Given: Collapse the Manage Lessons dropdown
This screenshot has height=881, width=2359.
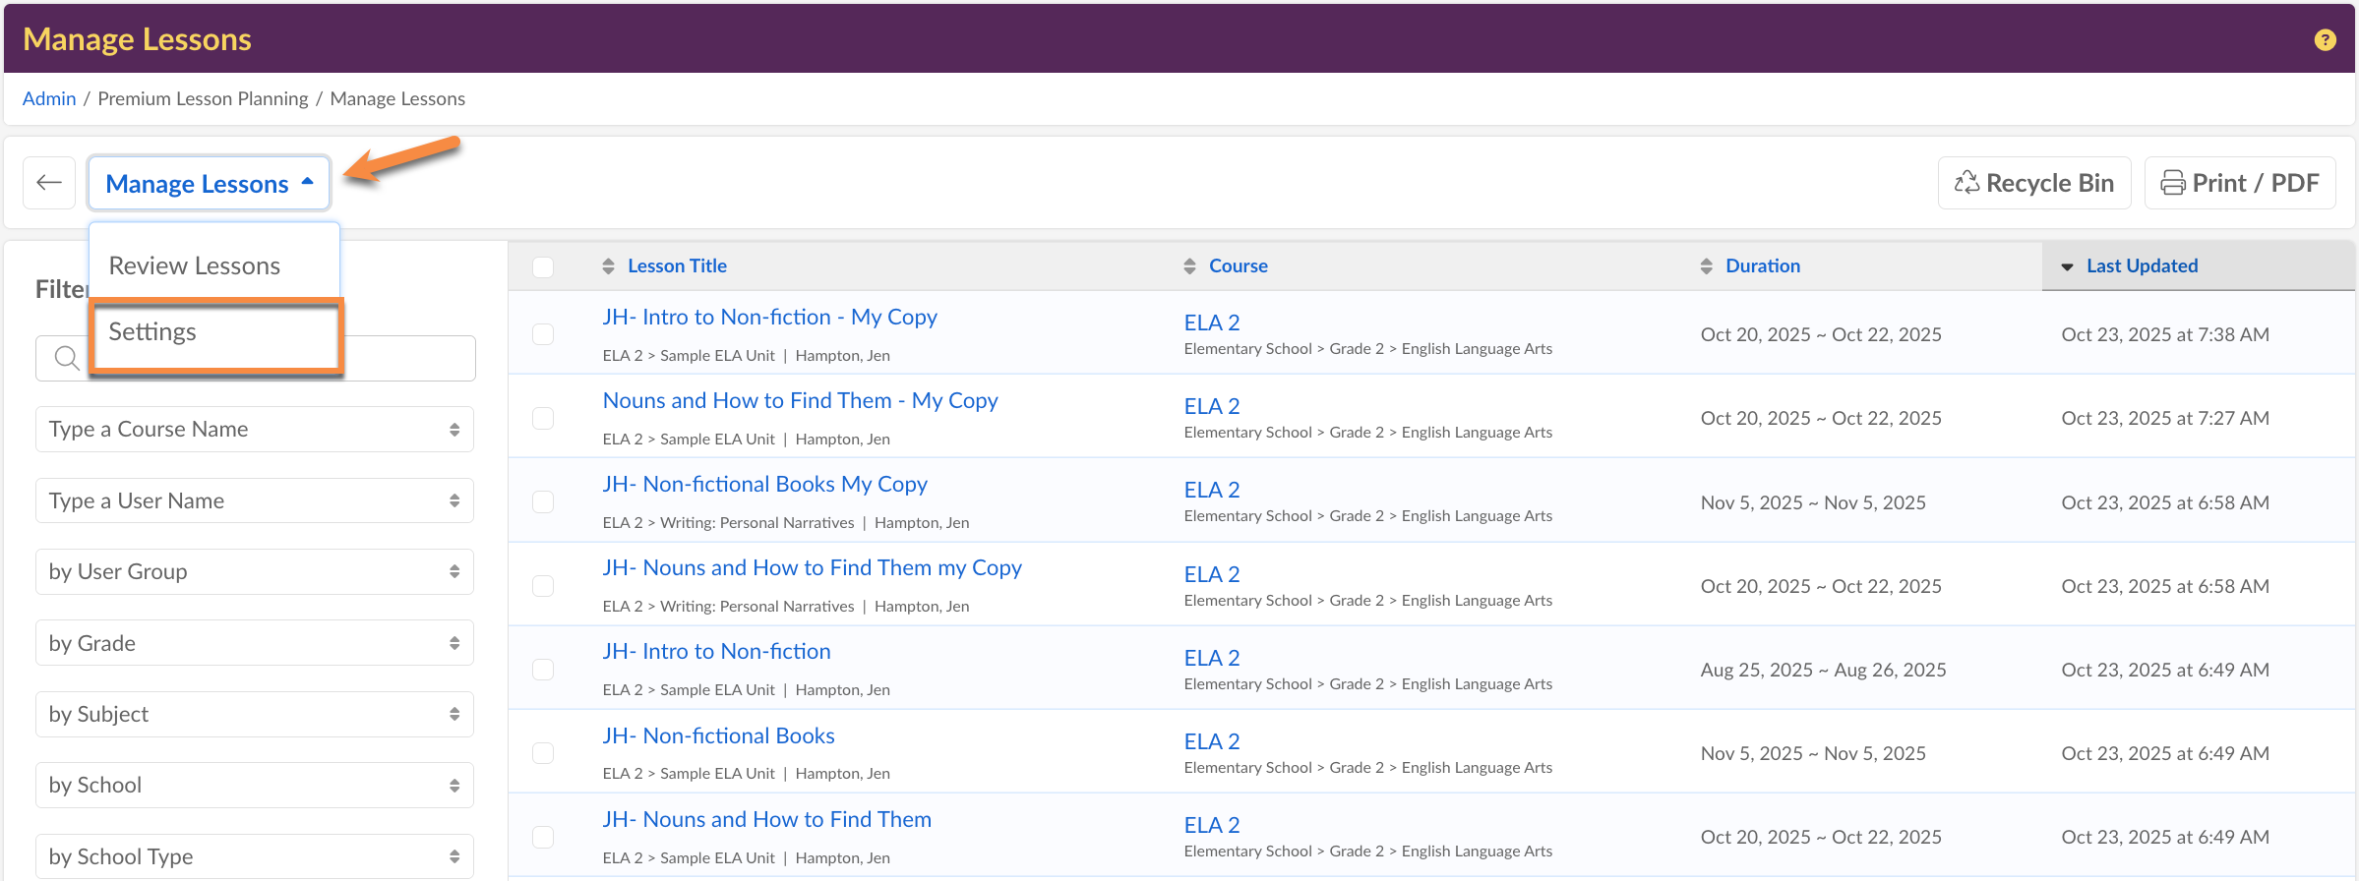Looking at the screenshot, I should tap(209, 184).
